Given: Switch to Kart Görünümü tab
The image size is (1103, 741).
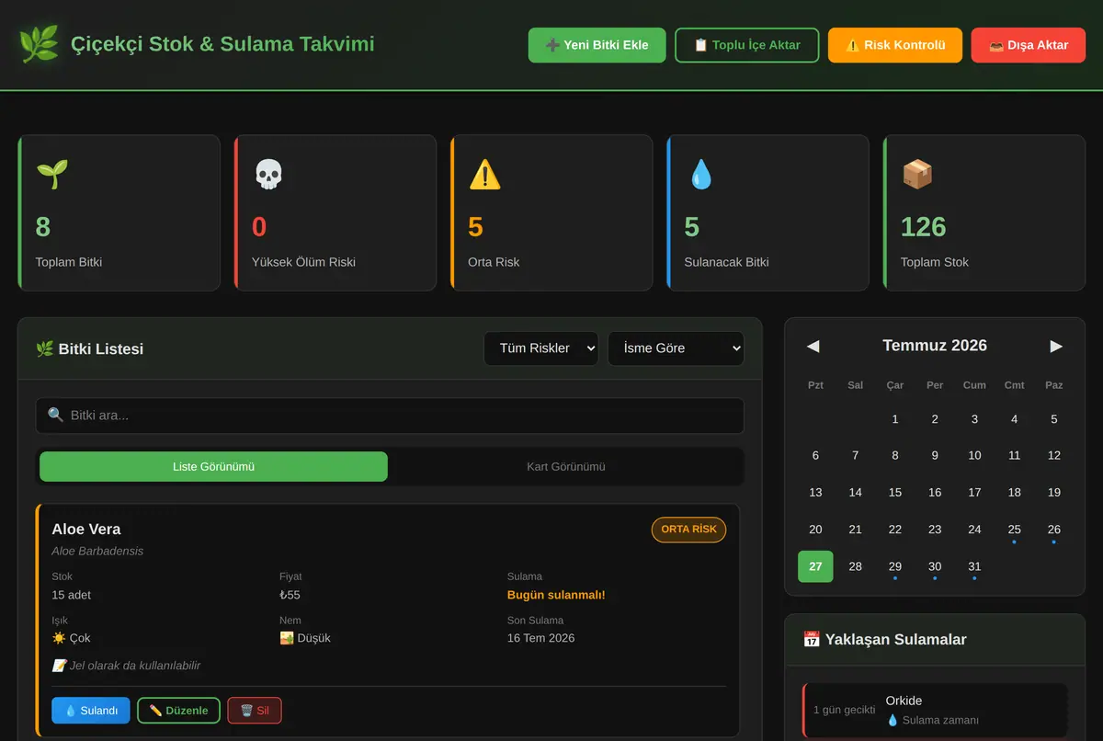Looking at the screenshot, I should coord(566,466).
